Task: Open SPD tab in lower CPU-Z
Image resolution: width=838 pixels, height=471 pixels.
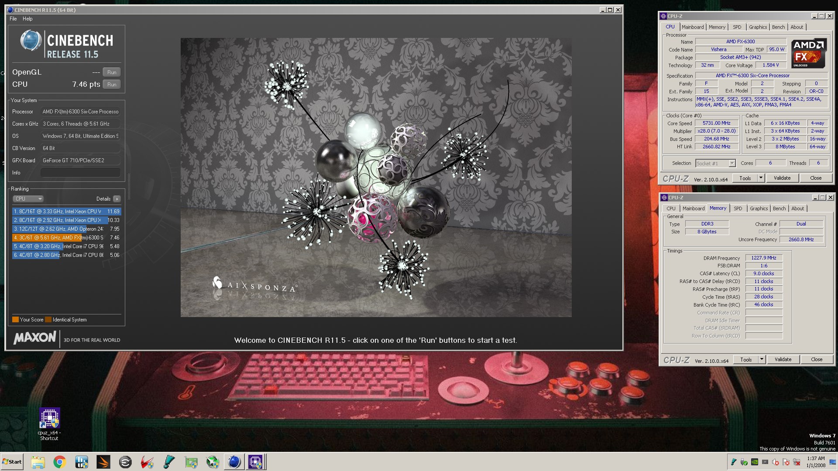Action: (x=738, y=208)
